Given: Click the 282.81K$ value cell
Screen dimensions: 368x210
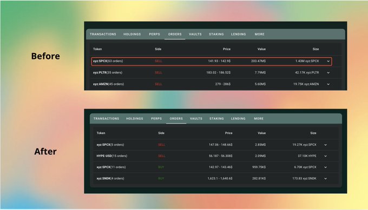Looking at the screenshot, I should click(x=259, y=178).
